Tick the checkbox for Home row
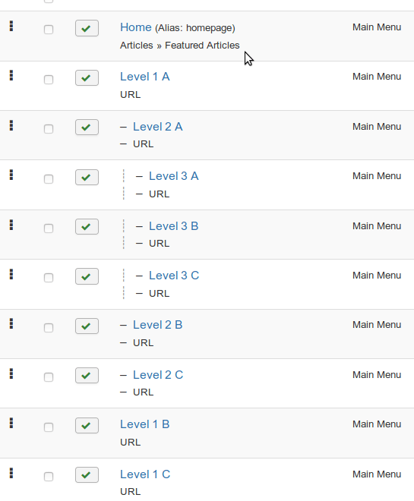This screenshot has width=414, height=501. tap(49, 30)
